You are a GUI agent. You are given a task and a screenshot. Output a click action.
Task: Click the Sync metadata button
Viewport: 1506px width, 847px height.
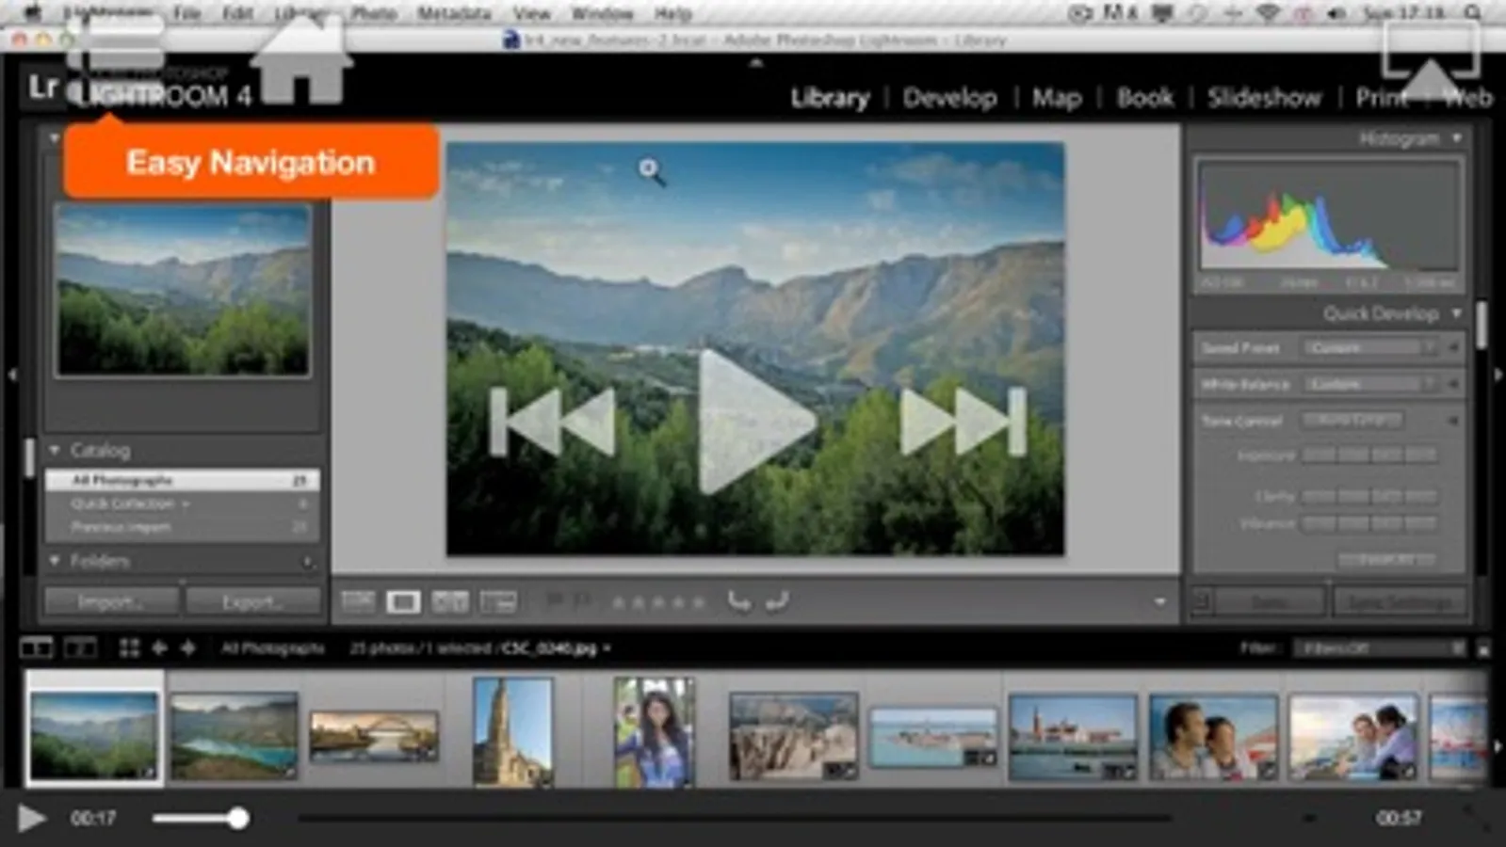pos(1270,601)
